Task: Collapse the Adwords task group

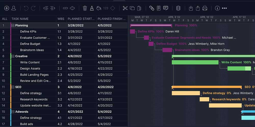Action: [x=13, y=112]
